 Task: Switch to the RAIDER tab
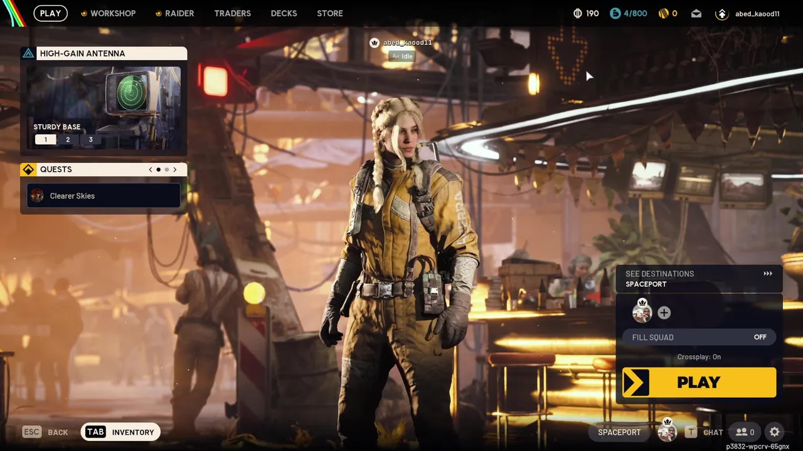[x=174, y=13]
